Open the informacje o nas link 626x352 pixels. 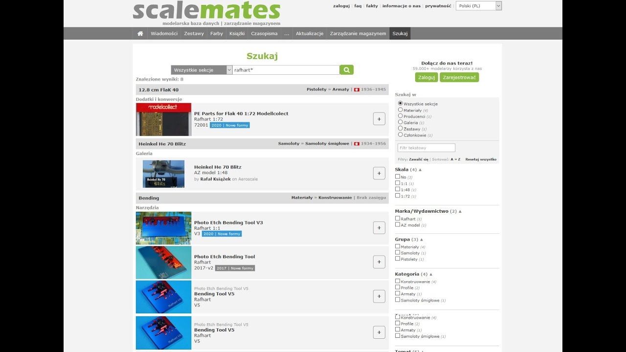point(402,6)
